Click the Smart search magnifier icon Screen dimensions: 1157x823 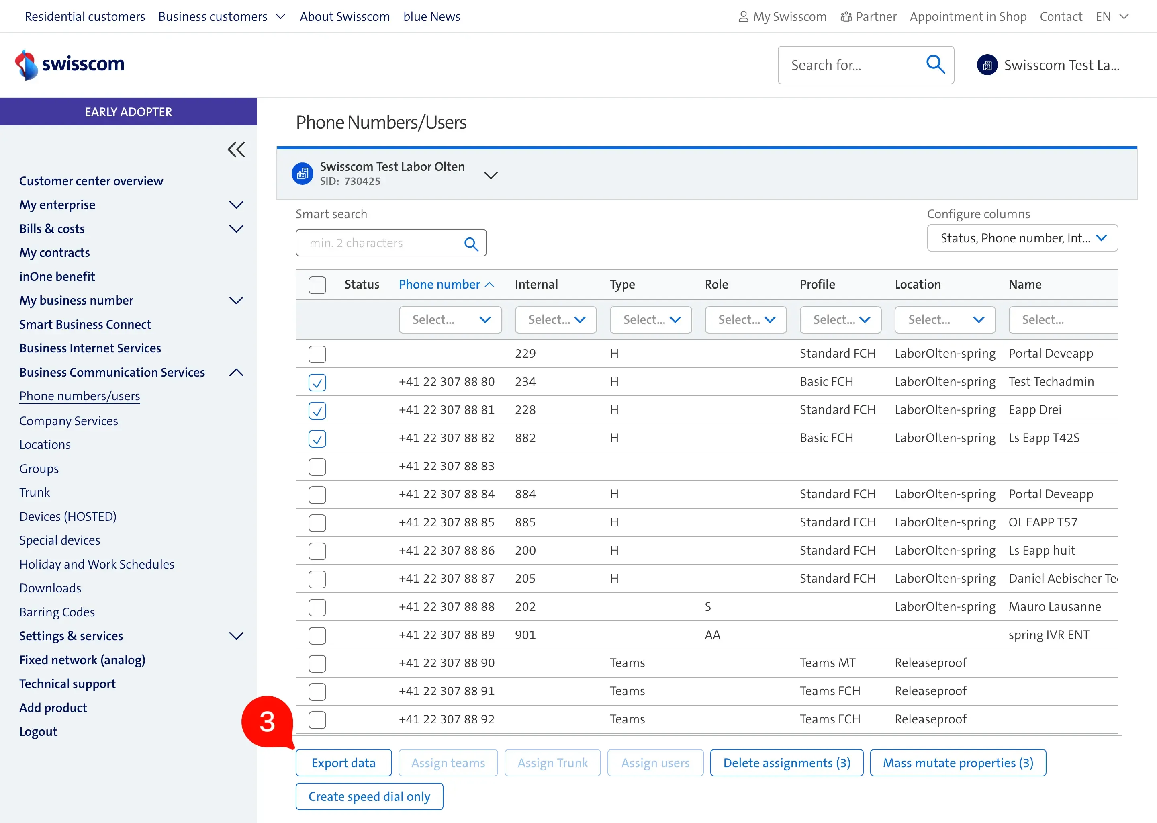[x=471, y=244]
